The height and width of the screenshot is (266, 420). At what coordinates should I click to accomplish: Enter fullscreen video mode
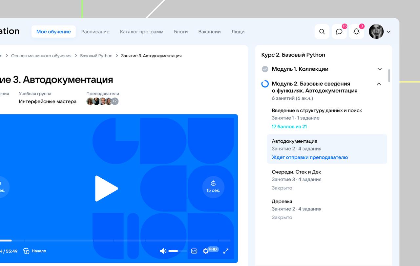[226, 251]
